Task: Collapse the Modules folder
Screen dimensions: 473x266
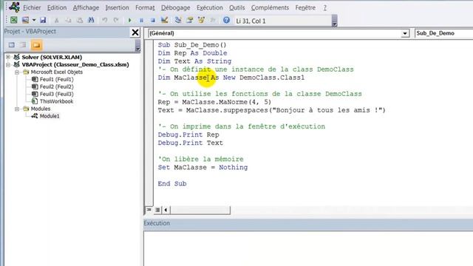Action: coord(17,109)
